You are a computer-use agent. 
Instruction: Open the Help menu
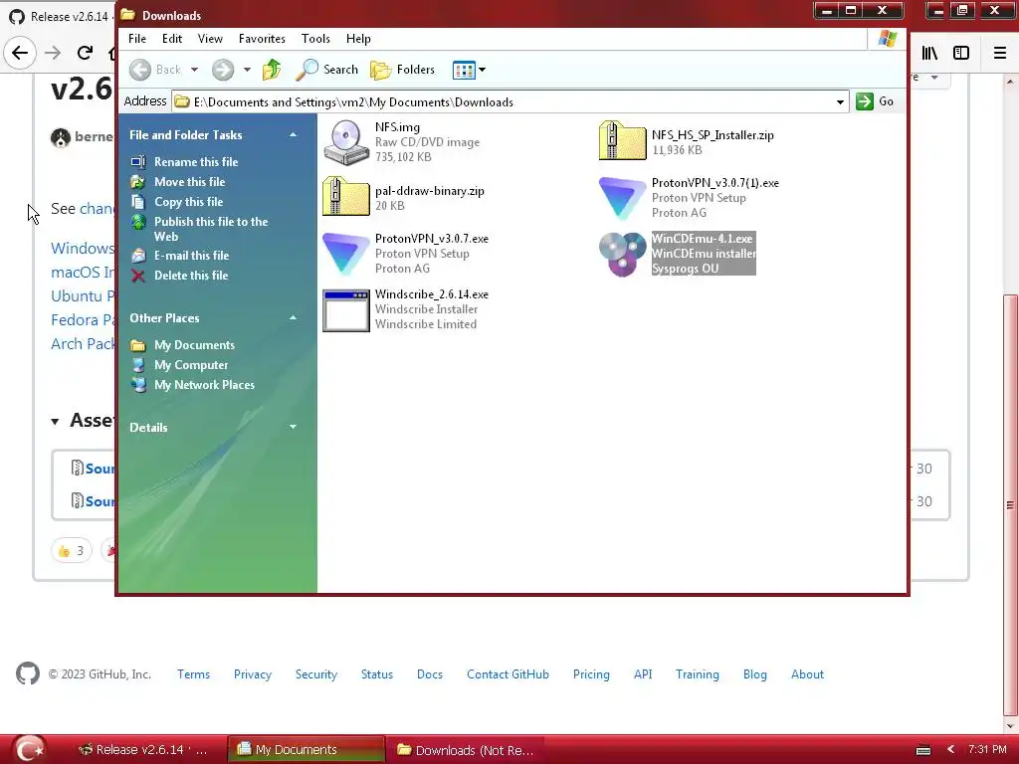click(358, 39)
